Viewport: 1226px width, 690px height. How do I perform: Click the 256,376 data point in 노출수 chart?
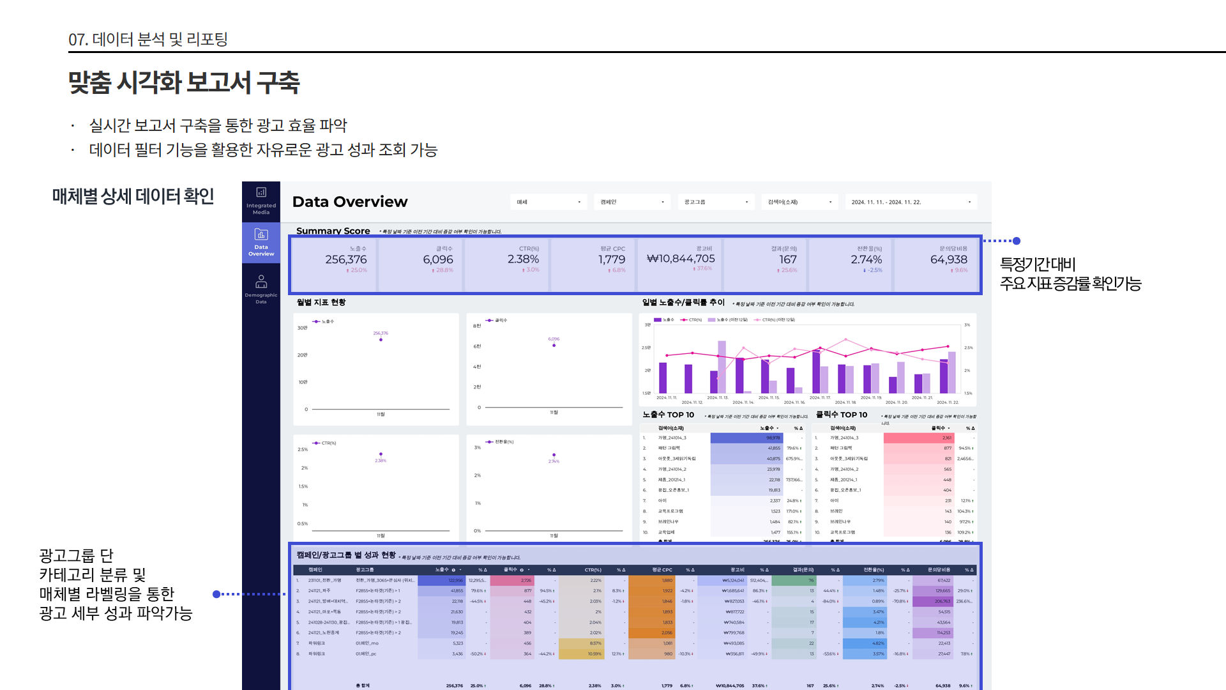pos(381,340)
